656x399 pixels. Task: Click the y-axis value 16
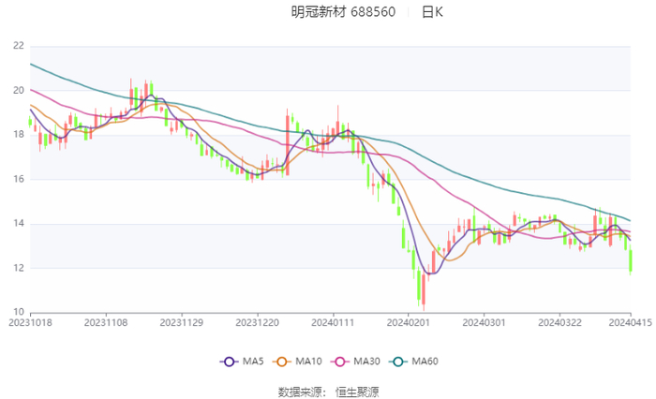[19, 179]
